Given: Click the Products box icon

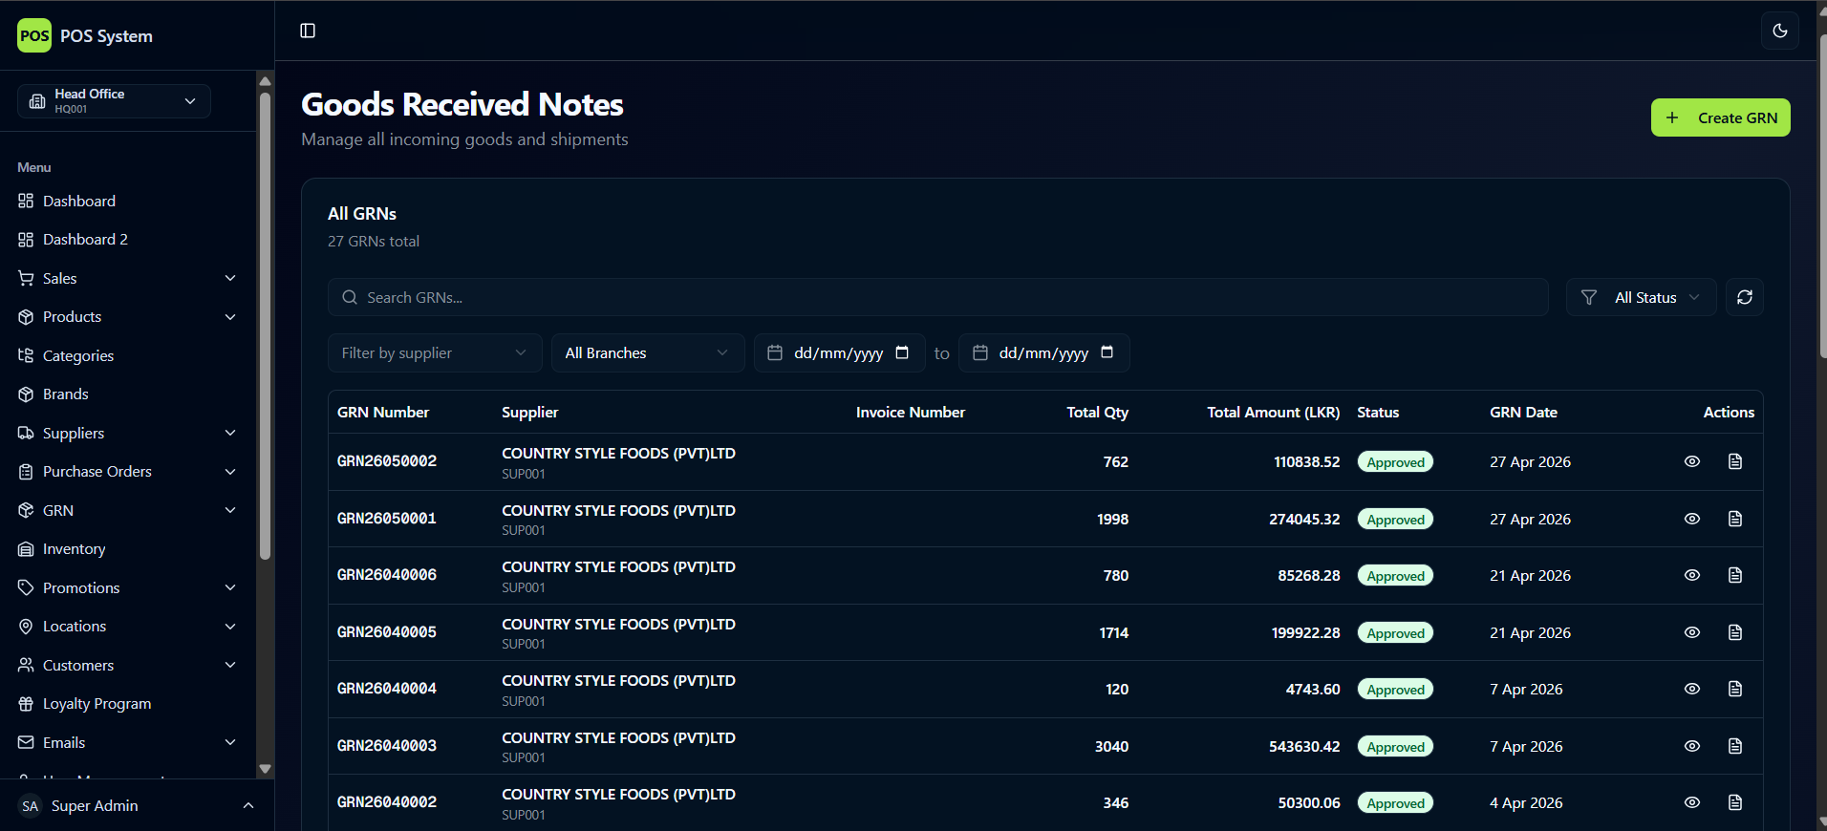Looking at the screenshot, I should point(26,316).
